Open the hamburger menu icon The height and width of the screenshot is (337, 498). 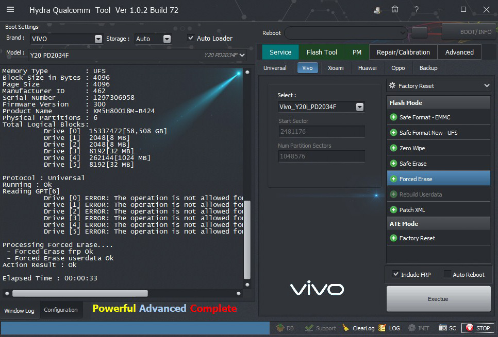coord(10,10)
